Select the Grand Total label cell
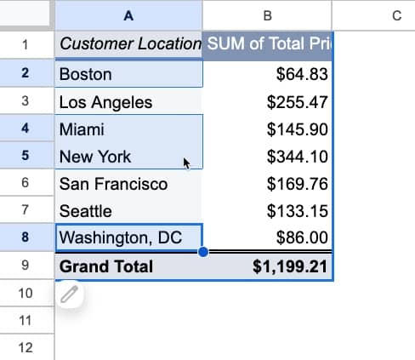Viewport: 415px width, 360px height. pos(128,266)
